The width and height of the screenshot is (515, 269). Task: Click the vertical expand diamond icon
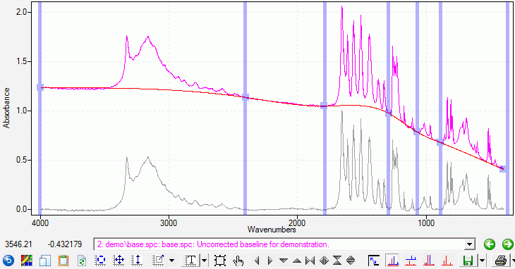351,261
